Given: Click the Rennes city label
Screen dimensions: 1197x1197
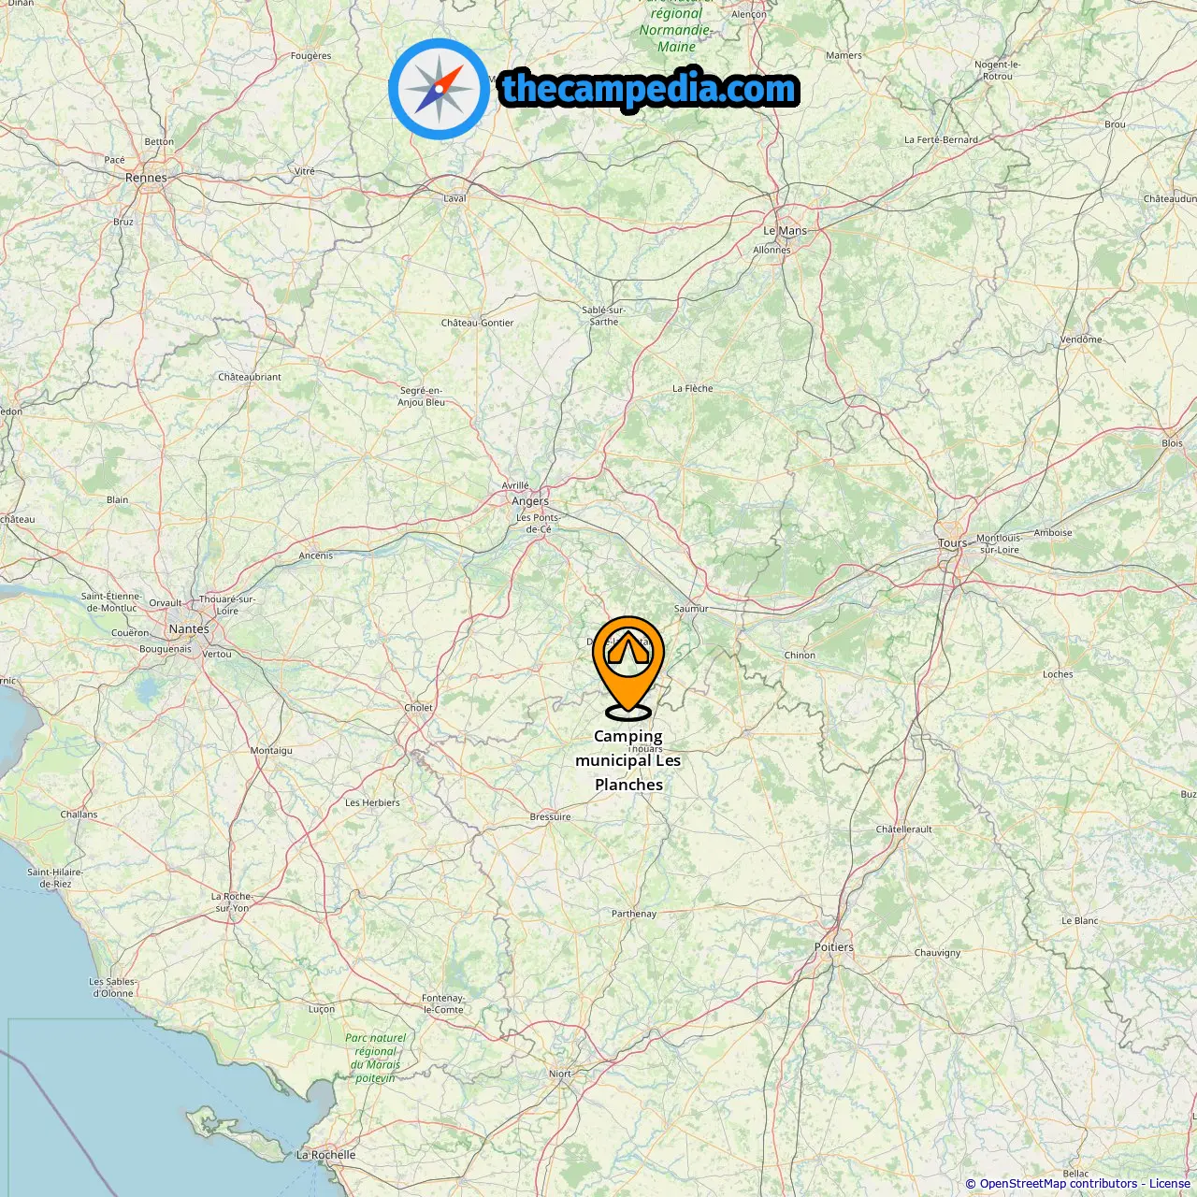Looking at the screenshot, I should (x=146, y=178).
